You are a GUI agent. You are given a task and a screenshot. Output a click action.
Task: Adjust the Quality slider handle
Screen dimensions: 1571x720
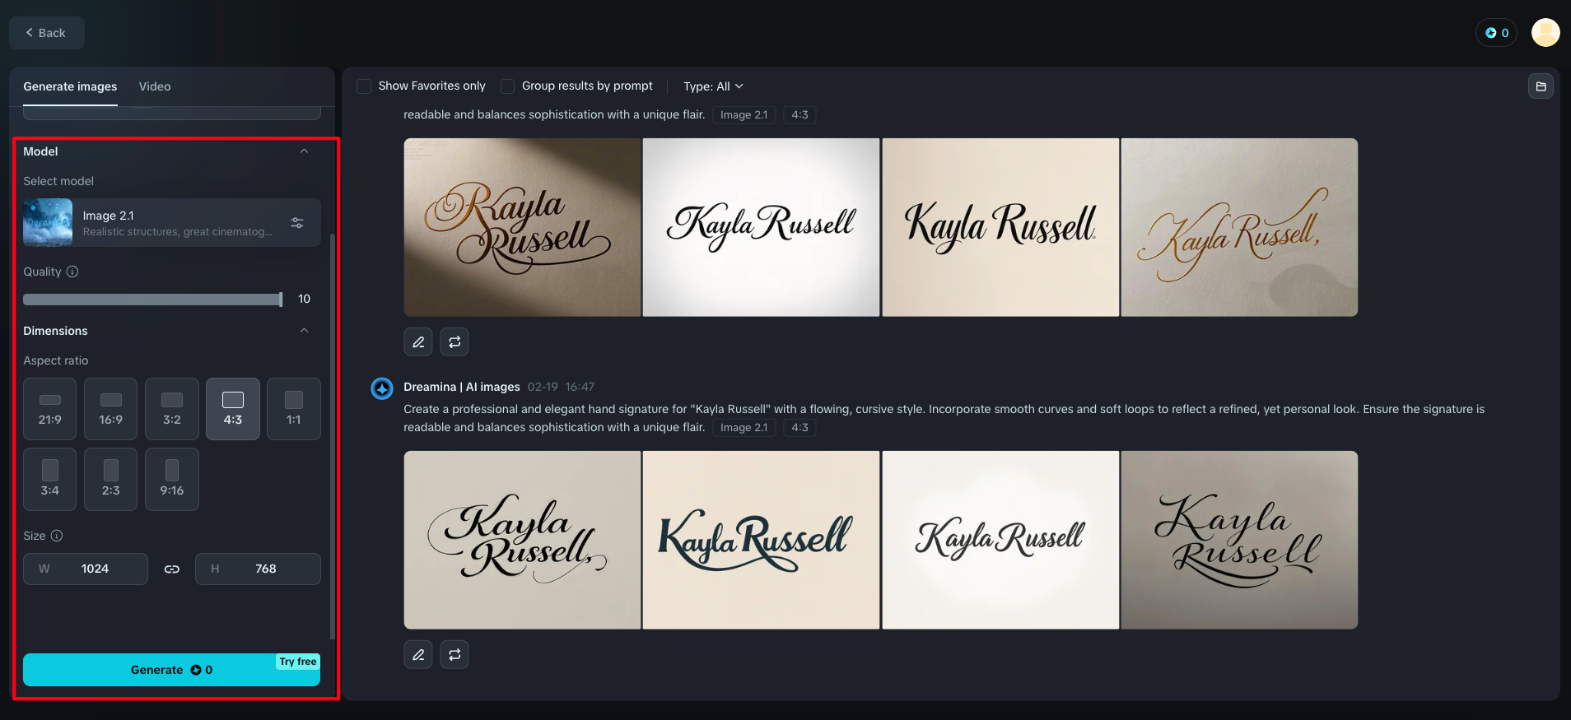coord(281,300)
